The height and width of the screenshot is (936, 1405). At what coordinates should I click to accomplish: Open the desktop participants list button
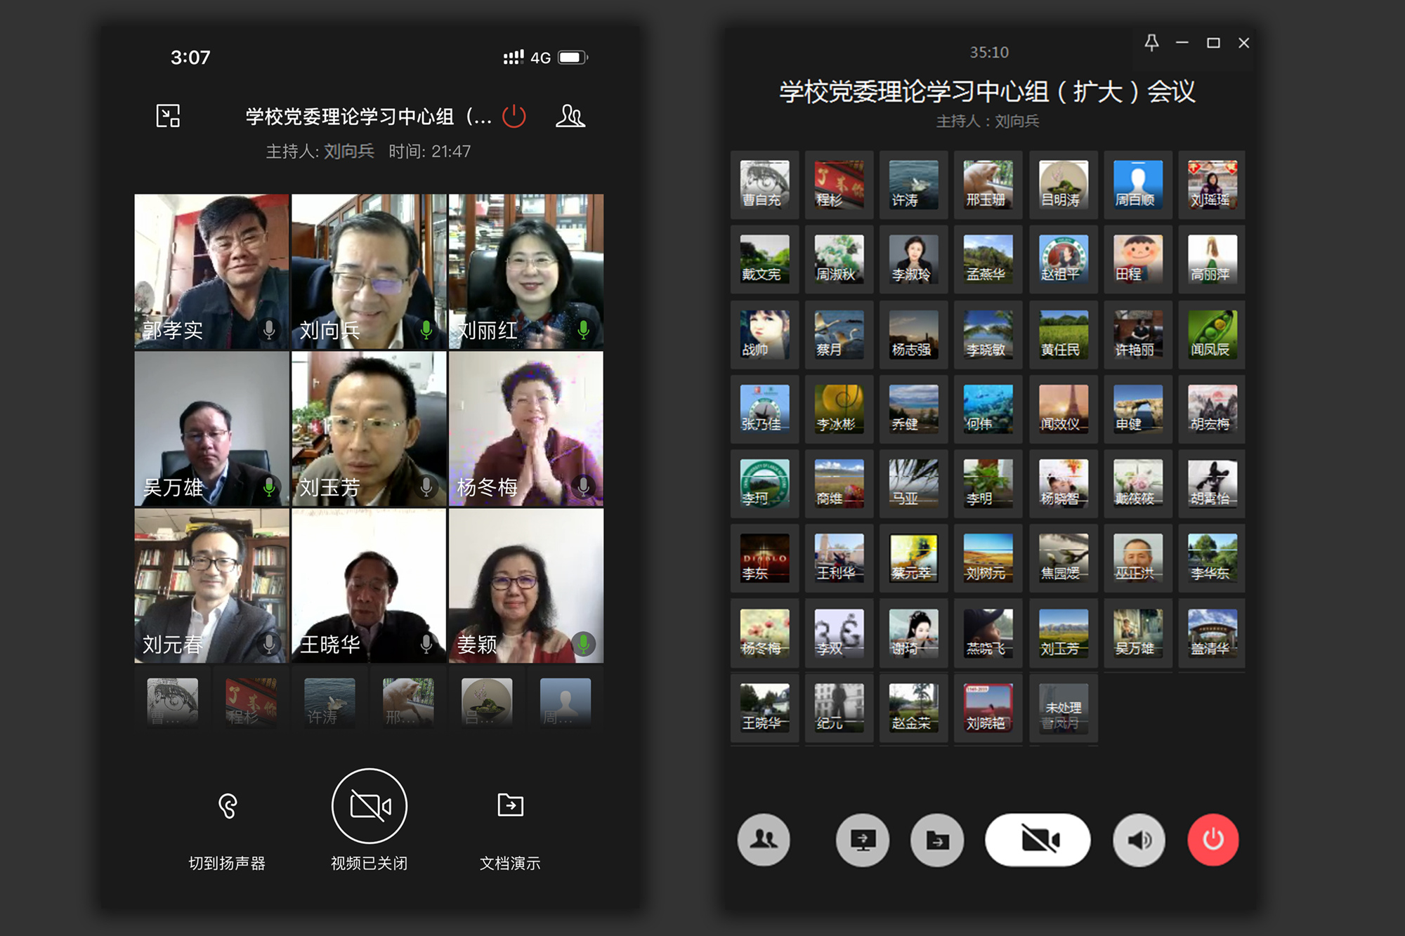[764, 840]
